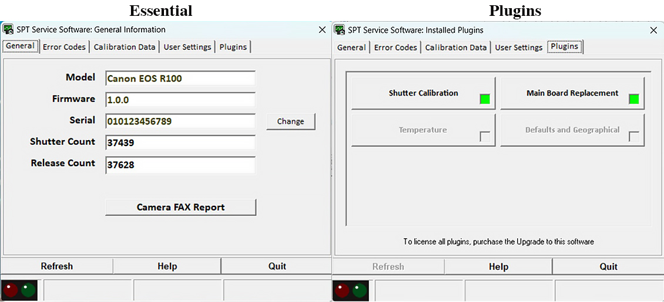This screenshot has height=302, width=664.
Task: Click the Change serial button
Action: point(290,121)
